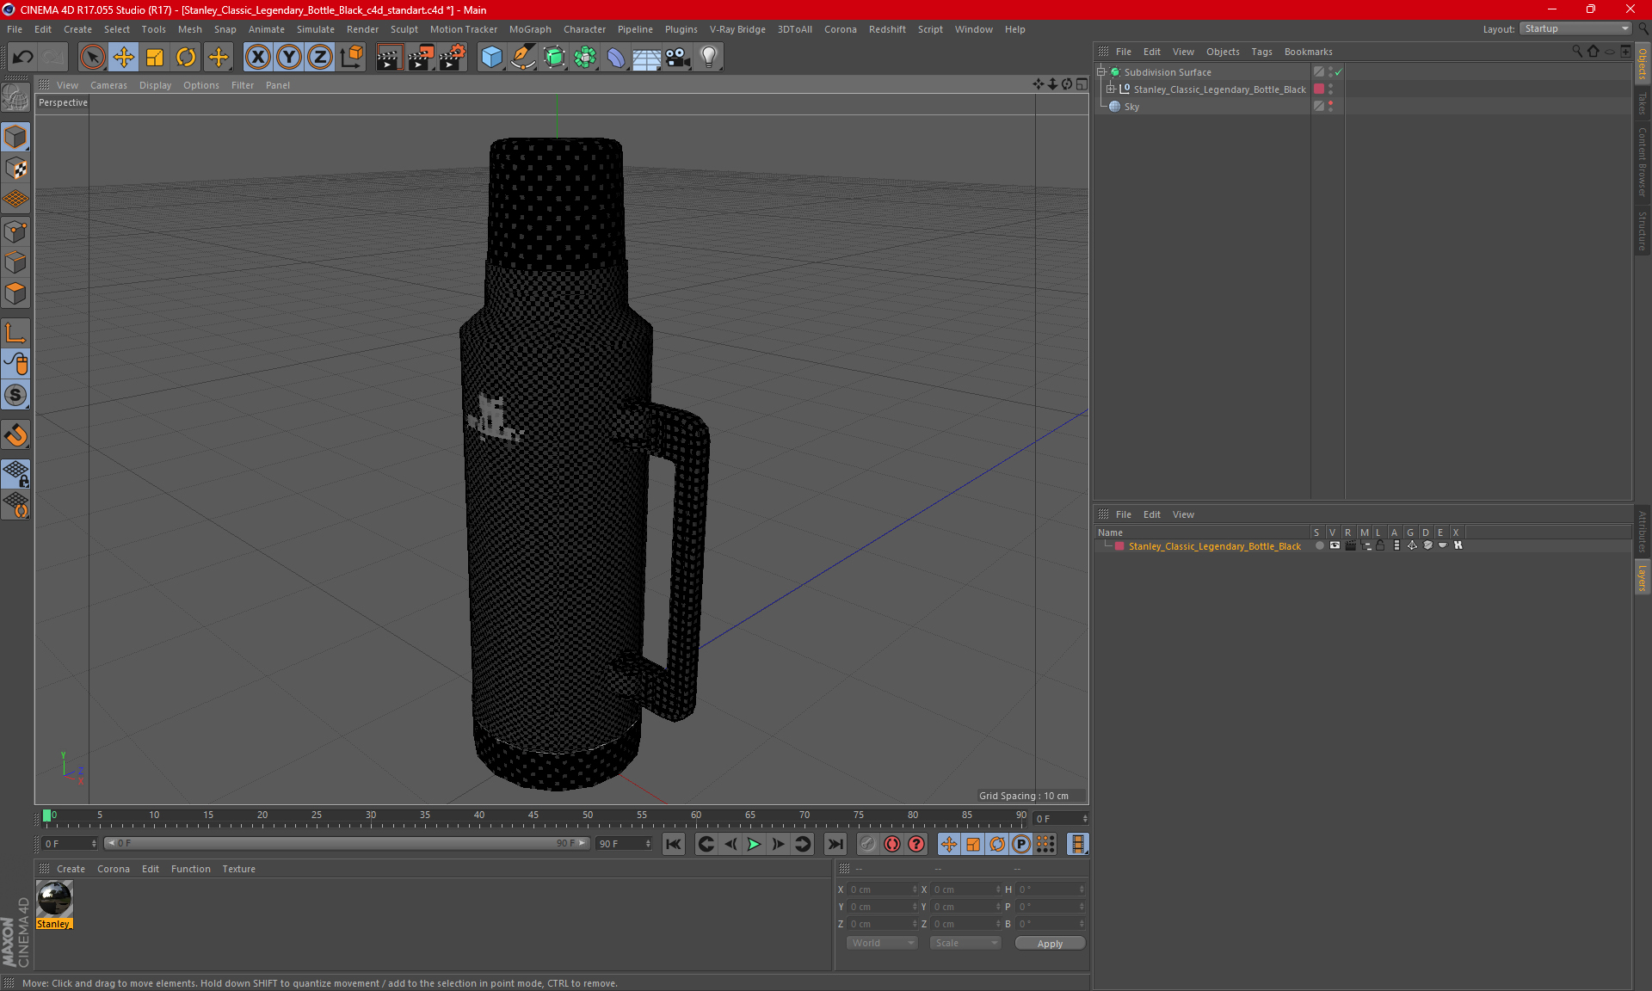
Task: Expand Stanley_Classic_Legendary_Bottle_Black object tree
Action: 1111,89
